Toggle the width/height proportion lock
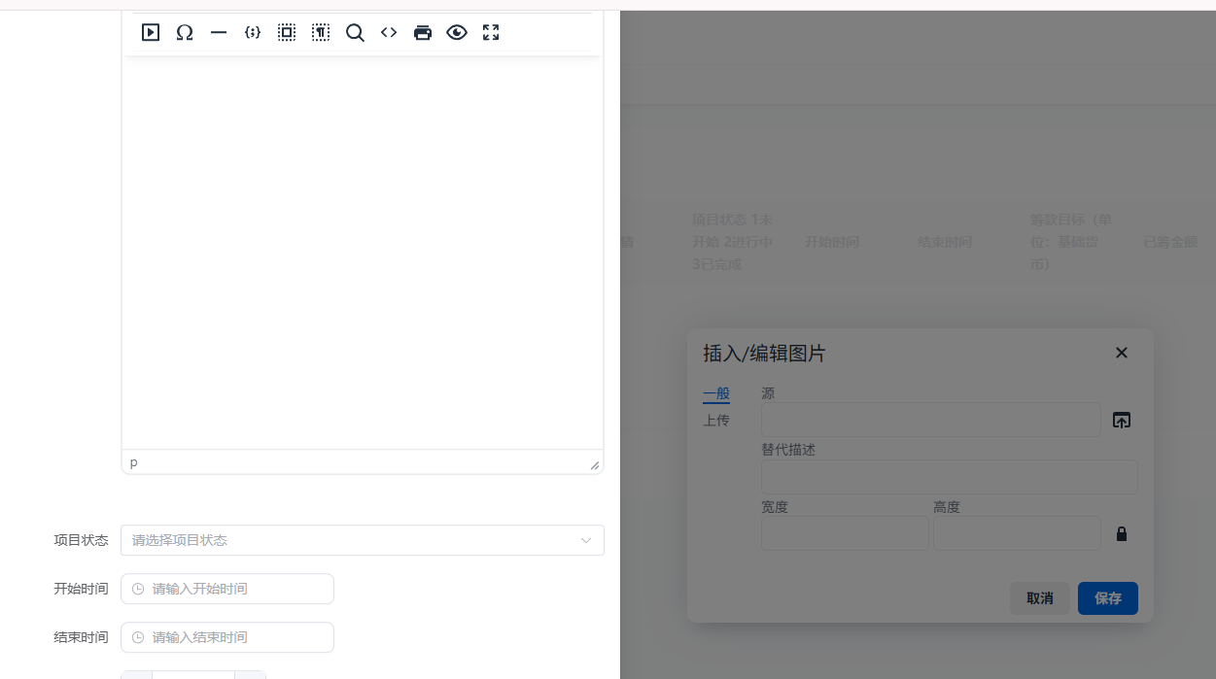 [1121, 533]
